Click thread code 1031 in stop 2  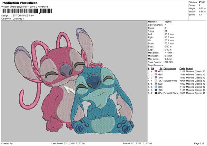pyautogui.click(x=183, y=75)
